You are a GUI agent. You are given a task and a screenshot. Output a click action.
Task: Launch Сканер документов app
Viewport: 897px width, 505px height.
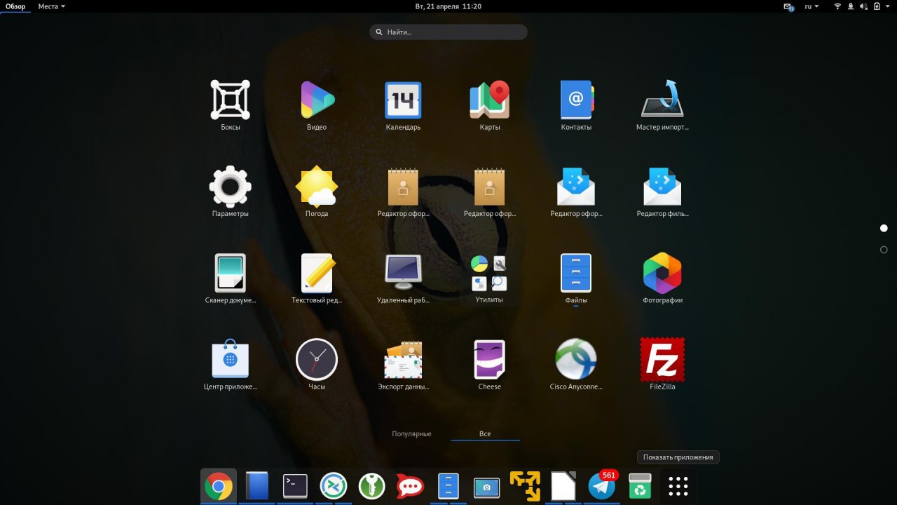[x=231, y=278]
